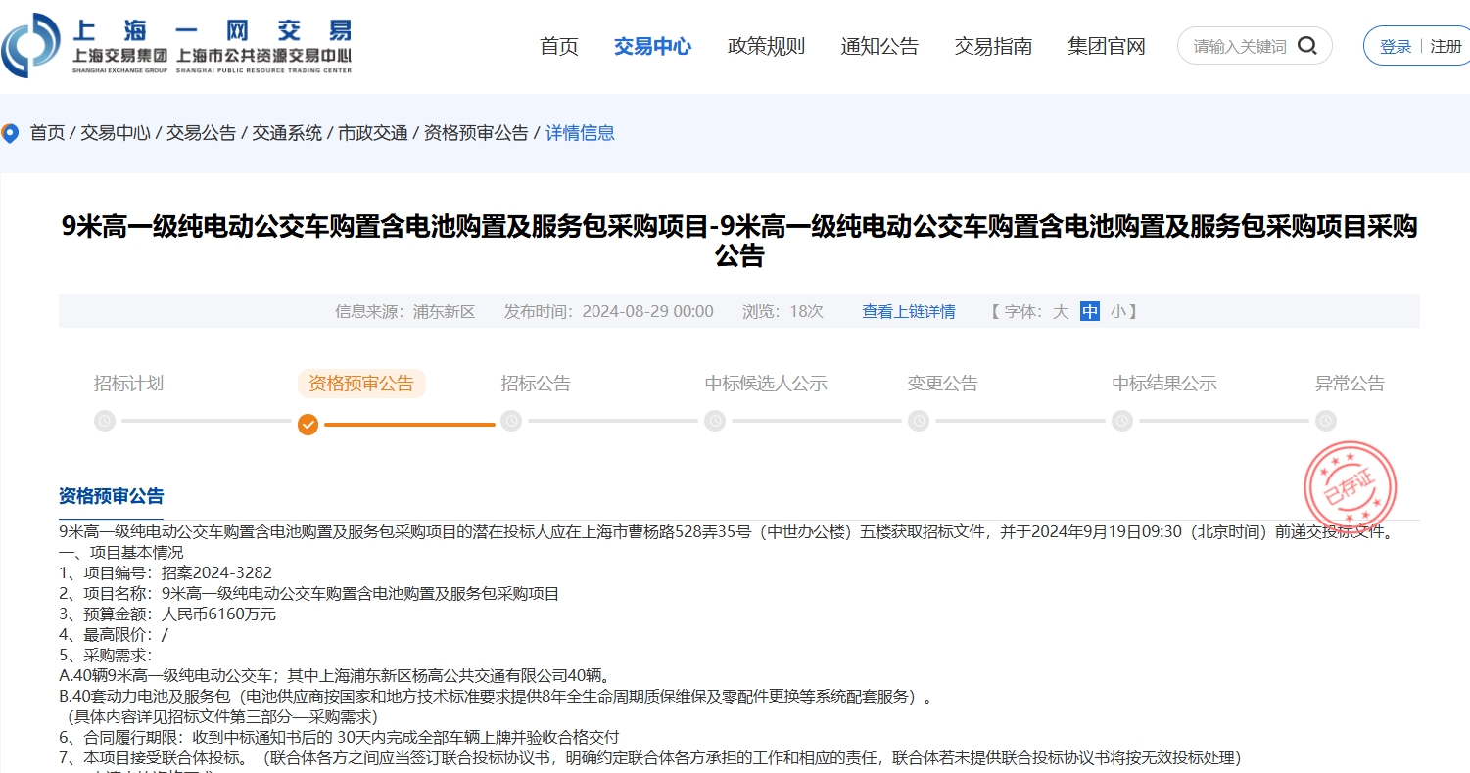Open the 交易中心 navigation menu
The height and width of the screenshot is (773, 1470).
pyautogui.click(x=652, y=46)
